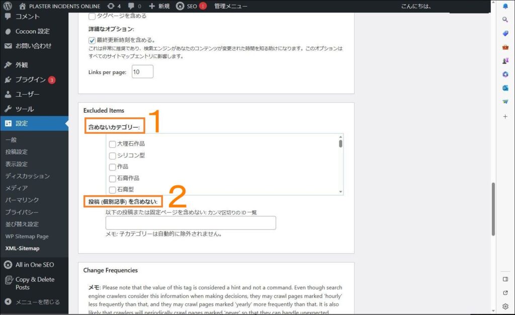
Task: Open updates via the circular arrows icon
Action: click(x=111, y=6)
